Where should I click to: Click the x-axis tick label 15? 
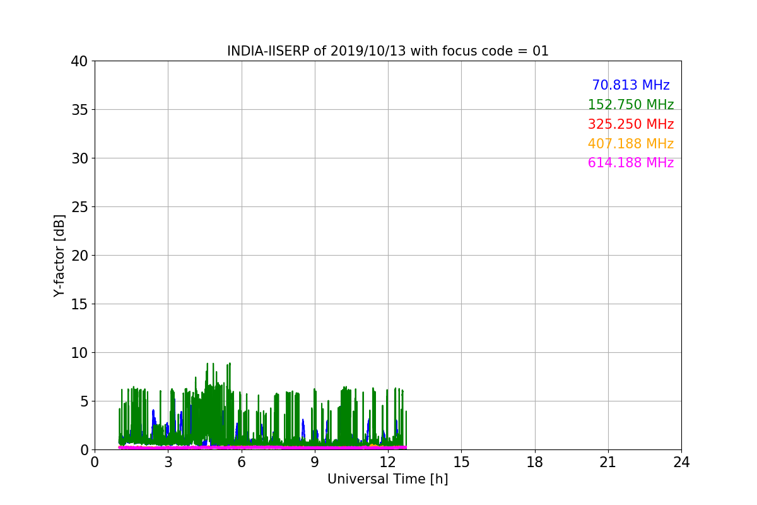461,462
